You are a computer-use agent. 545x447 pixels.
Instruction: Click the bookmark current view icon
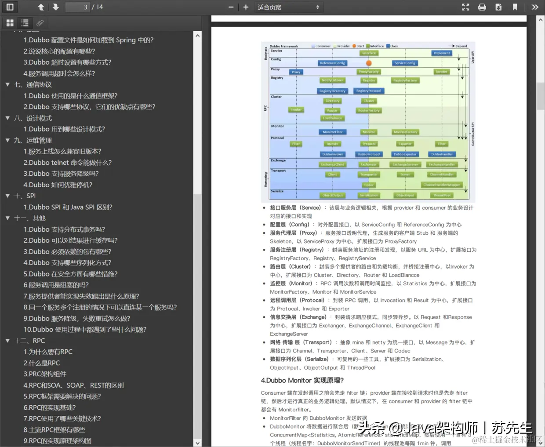[x=515, y=7]
